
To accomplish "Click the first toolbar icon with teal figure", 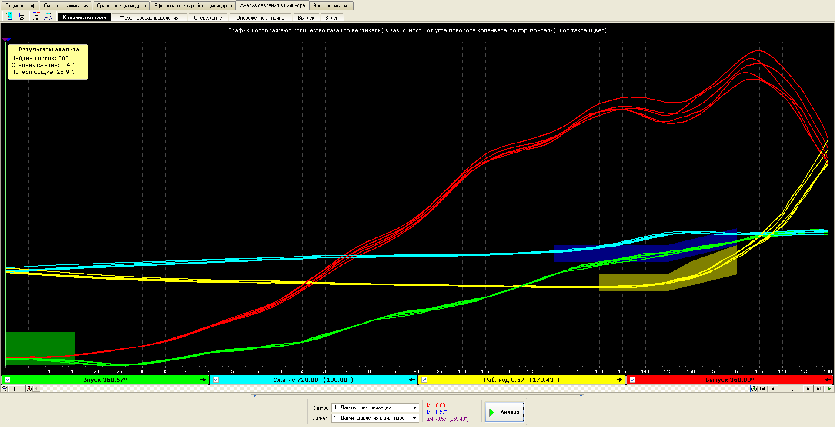I will [10, 17].
